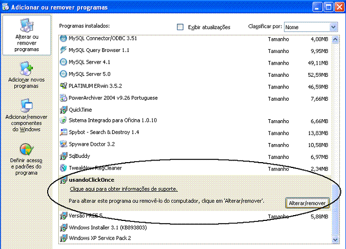Screen dimensions: 346x249
Task: Click the 52,59MB size value
Action: pyautogui.click(x=318, y=75)
